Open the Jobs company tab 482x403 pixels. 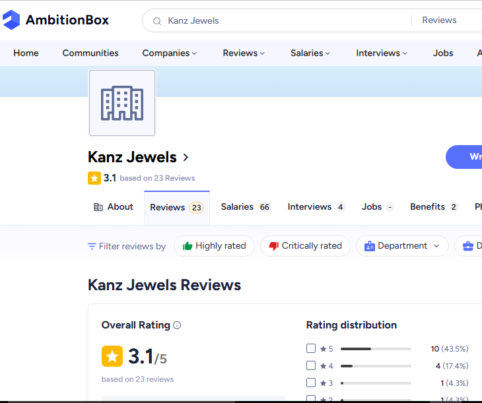(378, 207)
